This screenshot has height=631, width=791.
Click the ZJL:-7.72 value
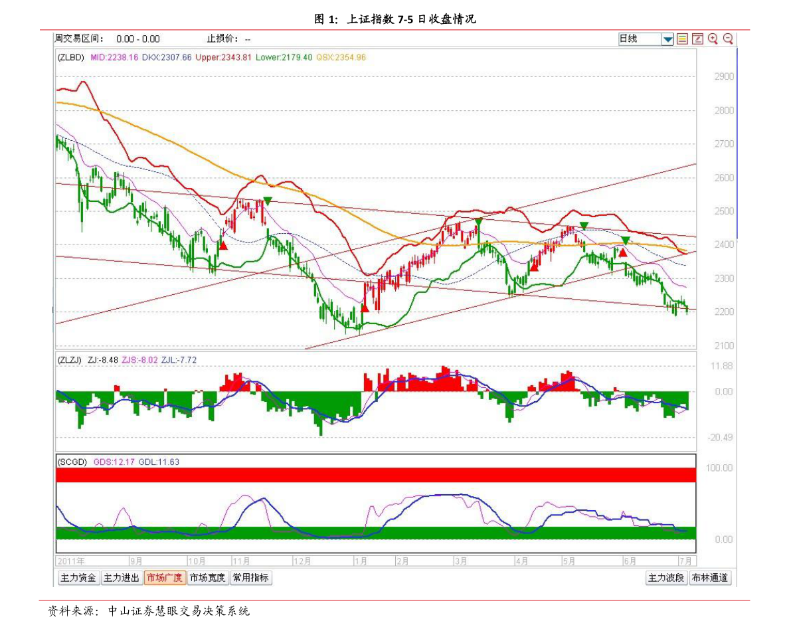coord(179,360)
